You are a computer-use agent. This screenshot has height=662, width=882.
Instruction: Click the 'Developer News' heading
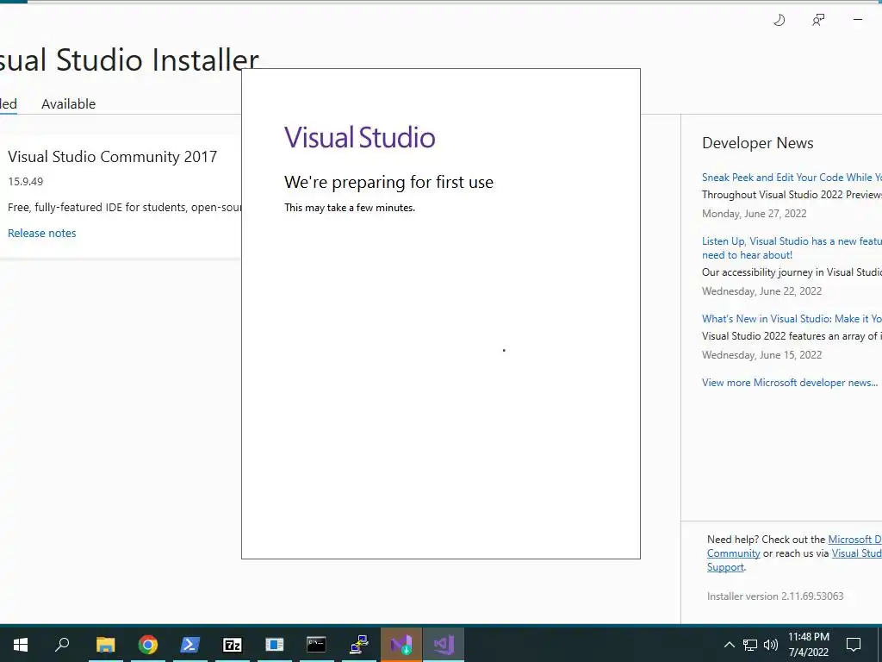758,143
